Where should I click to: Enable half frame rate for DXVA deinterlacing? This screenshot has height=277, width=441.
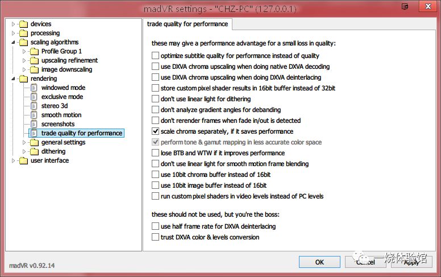[155, 226]
